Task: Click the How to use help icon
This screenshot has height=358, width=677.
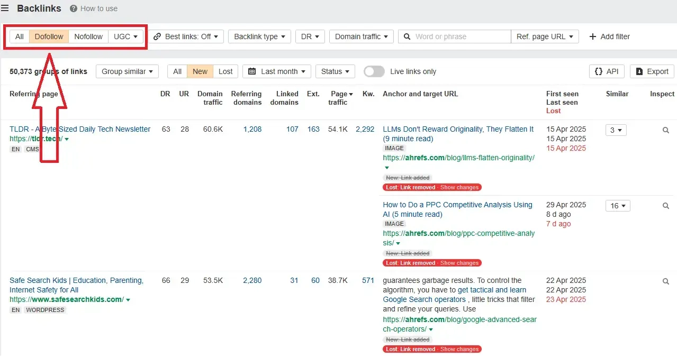Action: [x=74, y=8]
